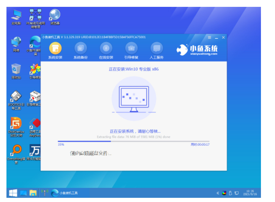The width and height of the screenshot is (275, 202).
Task: Expand hidden system tray icons chevron
Action: 218,193
